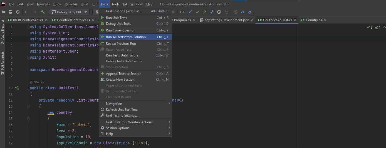Click the Save All toolbar icon
This screenshot has height=148, width=386.
(x=11, y=12)
